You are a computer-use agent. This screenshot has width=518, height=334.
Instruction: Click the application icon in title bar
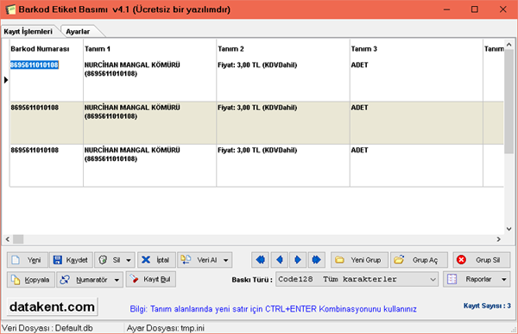point(10,9)
